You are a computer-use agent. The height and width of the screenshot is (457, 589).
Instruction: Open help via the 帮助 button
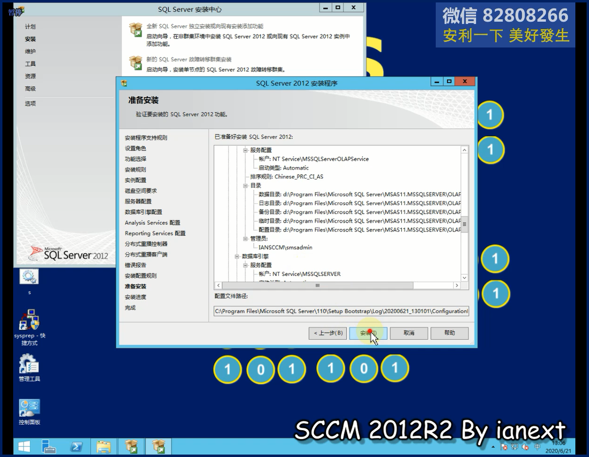(x=449, y=333)
